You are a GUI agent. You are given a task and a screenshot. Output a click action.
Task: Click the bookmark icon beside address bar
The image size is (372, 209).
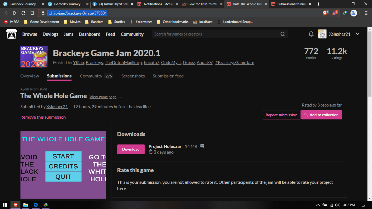coord(32,13)
